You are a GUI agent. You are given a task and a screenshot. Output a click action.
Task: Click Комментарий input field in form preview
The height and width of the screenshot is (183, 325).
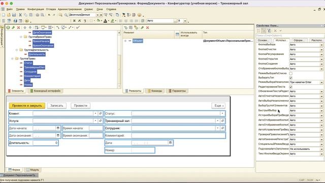178,136
